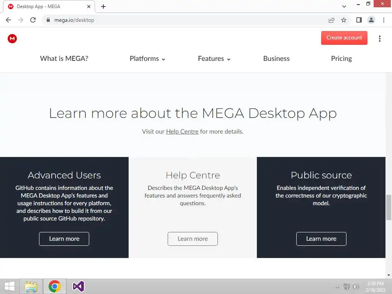392x294 pixels.
Task: Click scrollbar down arrow
Action: point(389,275)
